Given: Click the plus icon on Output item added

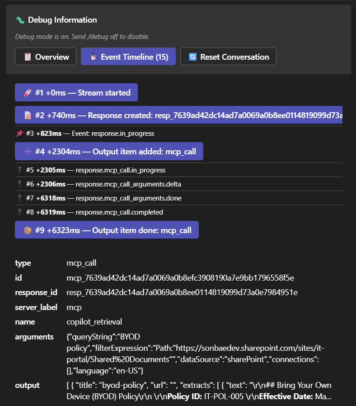Looking at the screenshot, I should pyautogui.click(x=27, y=152).
